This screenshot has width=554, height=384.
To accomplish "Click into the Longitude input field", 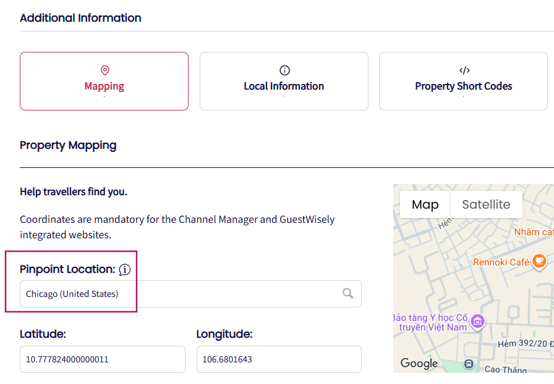I will click(x=279, y=359).
